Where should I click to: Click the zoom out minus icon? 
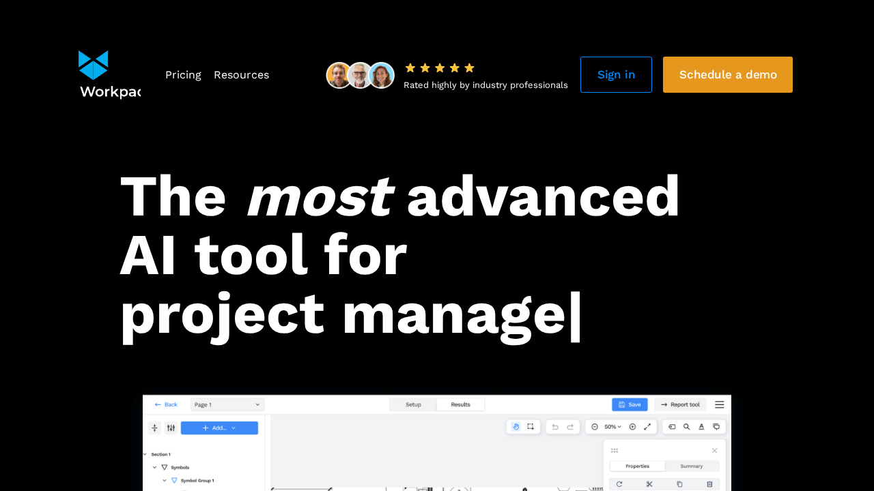(x=595, y=427)
